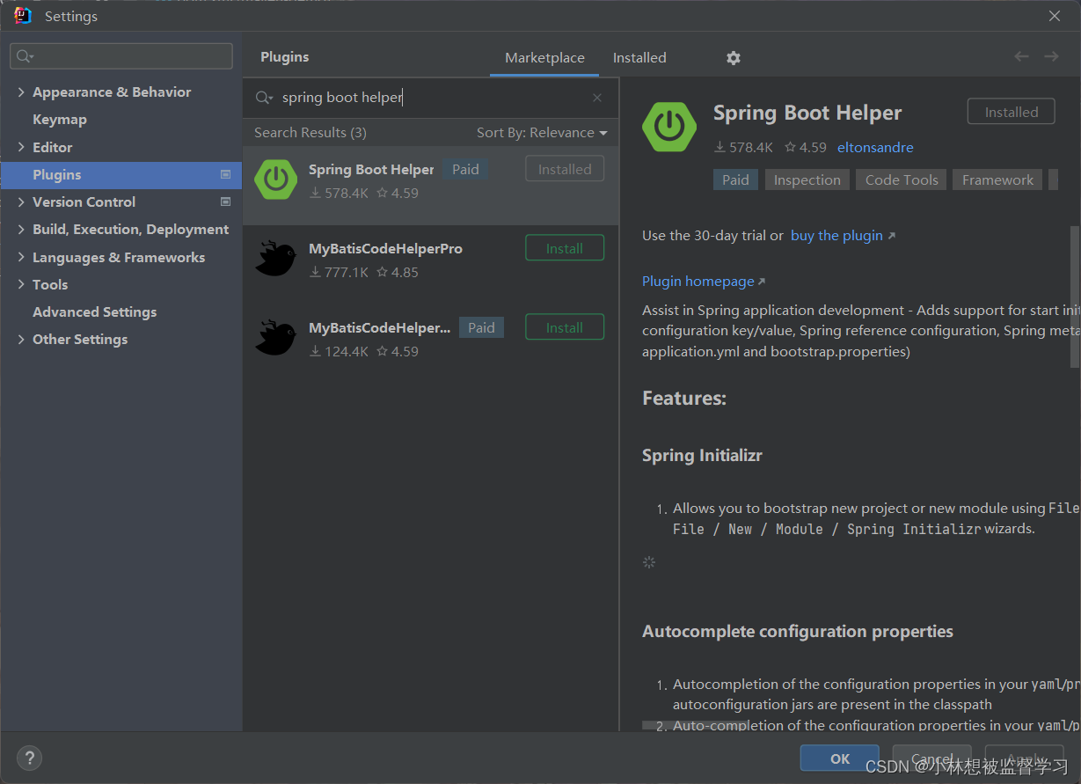The width and height of the screenshot is (1081, 784).
Task: Select Keymap in the settings tree
Action: click(60, 119)
